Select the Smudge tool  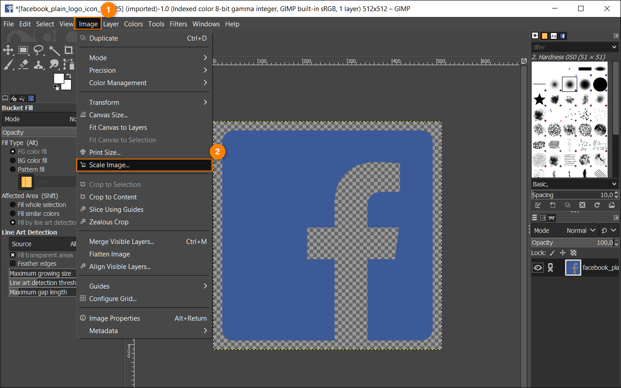pyautogui.click(x=54, y=65)
